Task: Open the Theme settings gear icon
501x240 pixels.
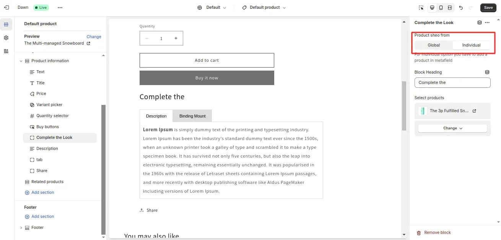Action: (6, 38)
